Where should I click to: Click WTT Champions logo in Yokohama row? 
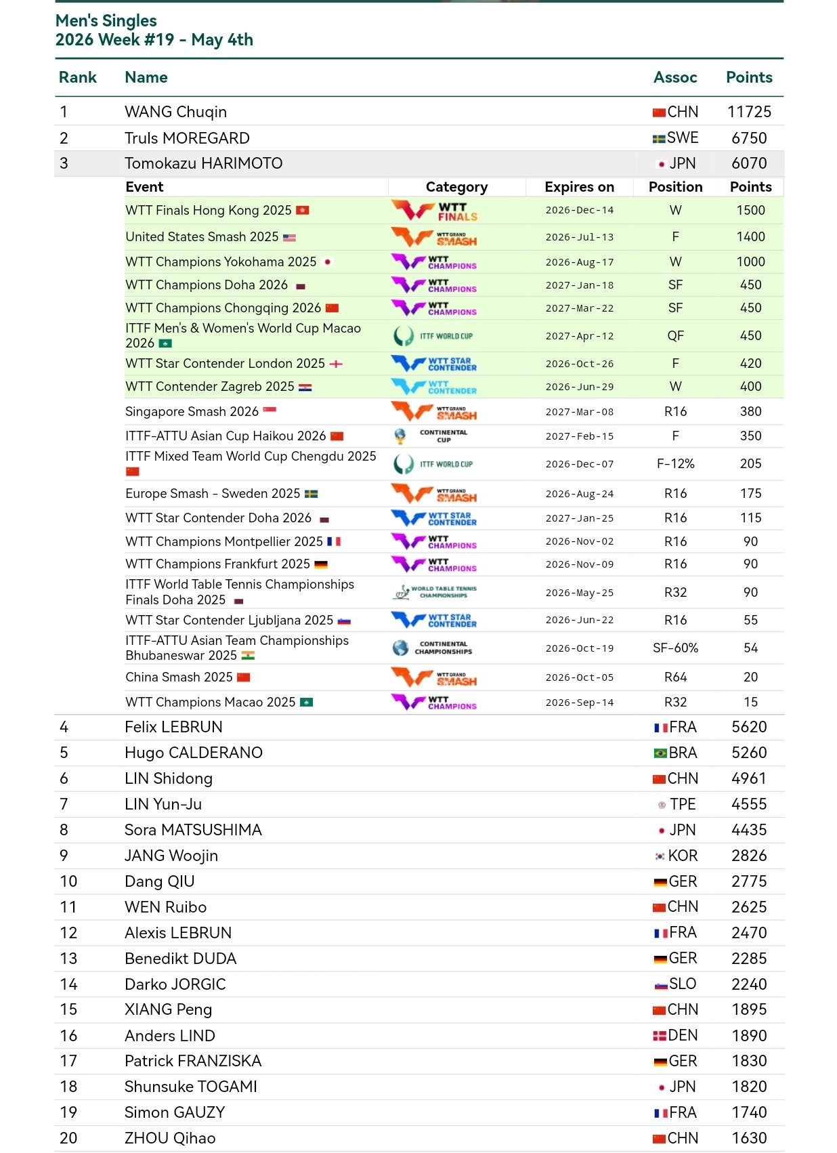click(434, 262)
